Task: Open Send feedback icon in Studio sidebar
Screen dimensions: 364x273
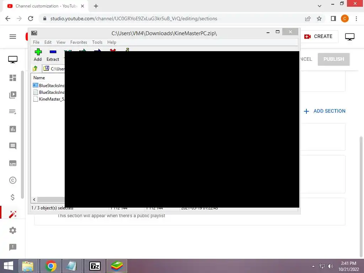Action: click(13, 247)
